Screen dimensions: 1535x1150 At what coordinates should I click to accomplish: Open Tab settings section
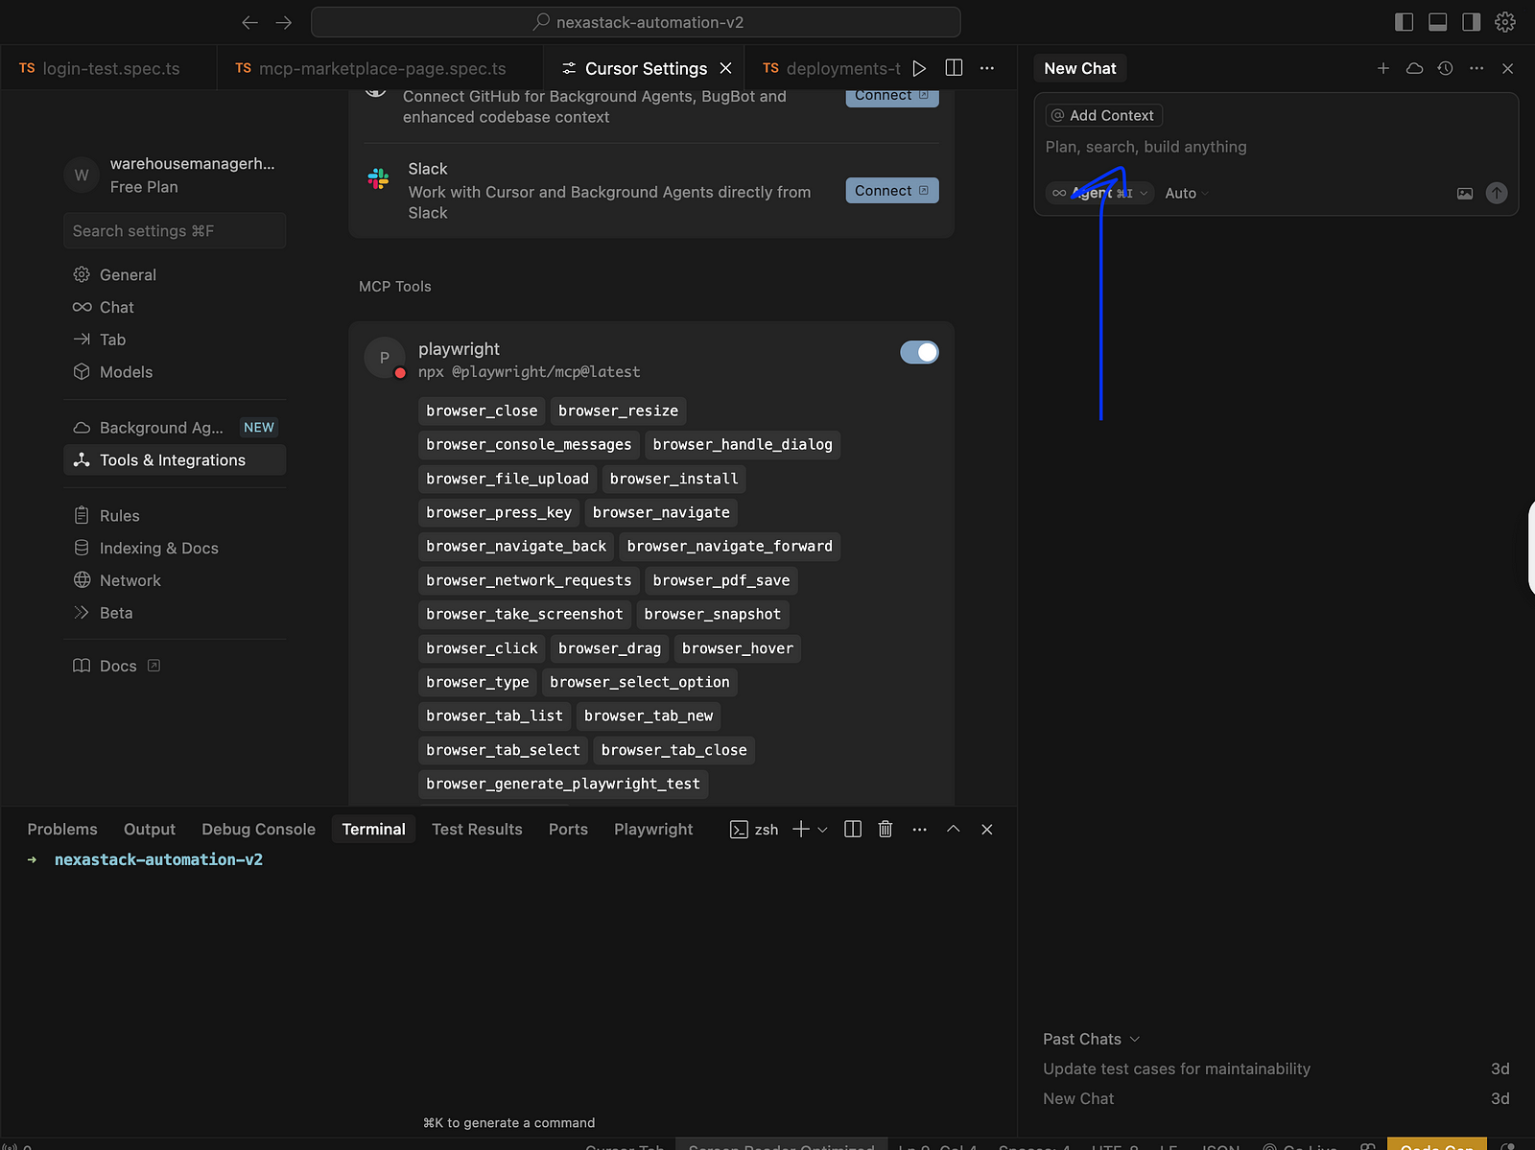pos(175,340)
